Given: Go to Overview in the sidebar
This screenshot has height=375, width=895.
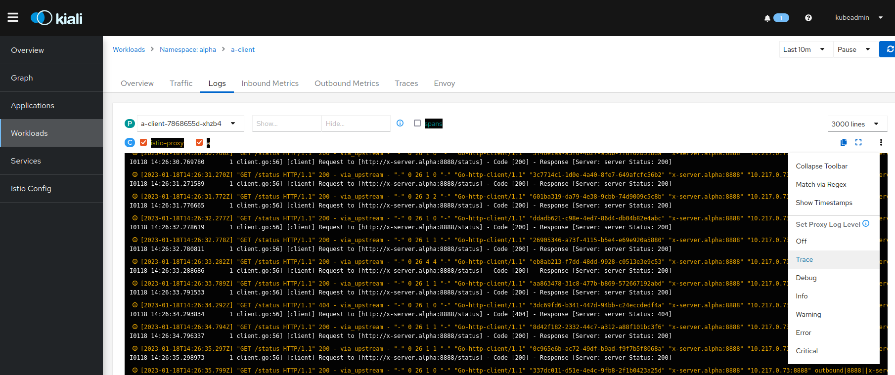Looking at the screenshot, I should click(51, 50).
